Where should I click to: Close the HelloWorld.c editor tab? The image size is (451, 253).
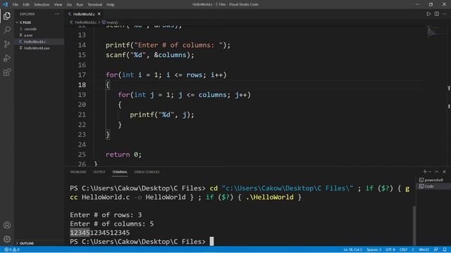click(99, 14)
